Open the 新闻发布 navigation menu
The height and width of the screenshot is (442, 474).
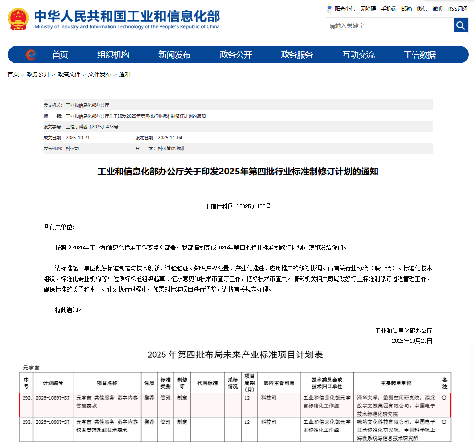tap(174, 55)
